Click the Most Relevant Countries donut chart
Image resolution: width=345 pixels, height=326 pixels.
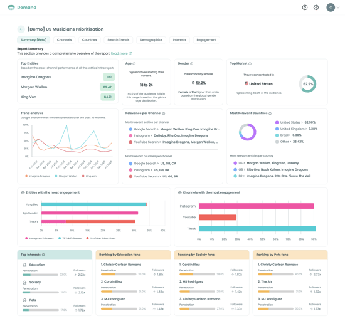click(x=248, y=132)
